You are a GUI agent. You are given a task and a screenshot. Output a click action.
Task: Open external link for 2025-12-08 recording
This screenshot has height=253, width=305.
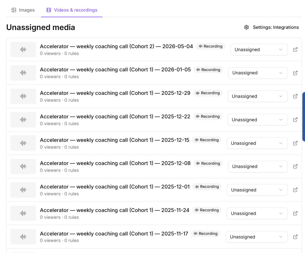tap(295, 166)
